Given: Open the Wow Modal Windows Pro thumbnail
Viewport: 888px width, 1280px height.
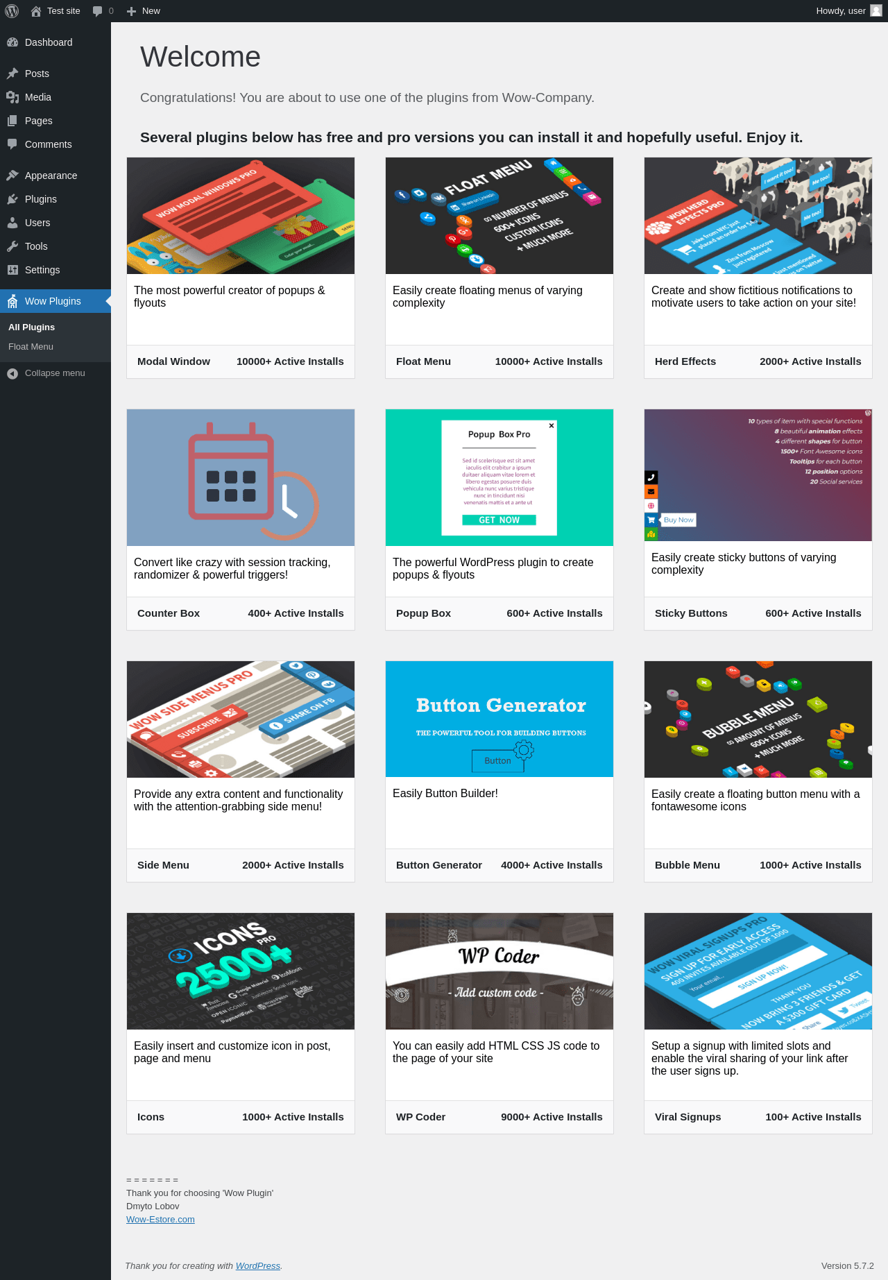Looking at the screenshot, I should 241,216.
